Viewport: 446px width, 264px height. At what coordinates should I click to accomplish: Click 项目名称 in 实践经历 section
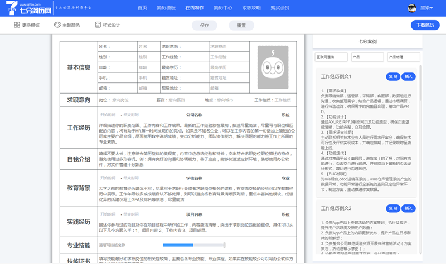point(194,214)
